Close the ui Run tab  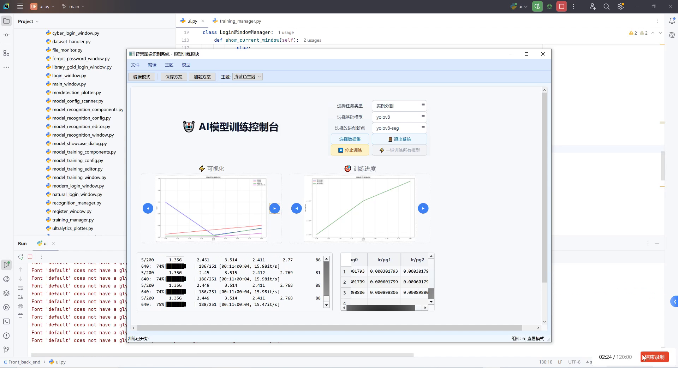tap(53, 244)
